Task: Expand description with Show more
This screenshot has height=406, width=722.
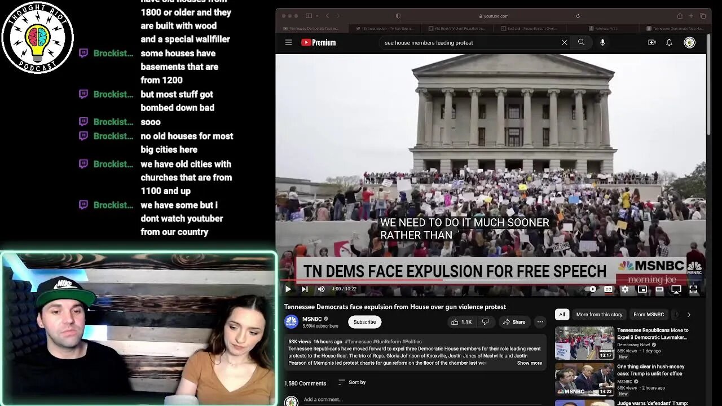Action: [529, 363]
